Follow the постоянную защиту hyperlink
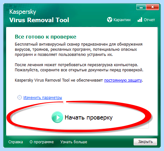 [x=123, y=80]
